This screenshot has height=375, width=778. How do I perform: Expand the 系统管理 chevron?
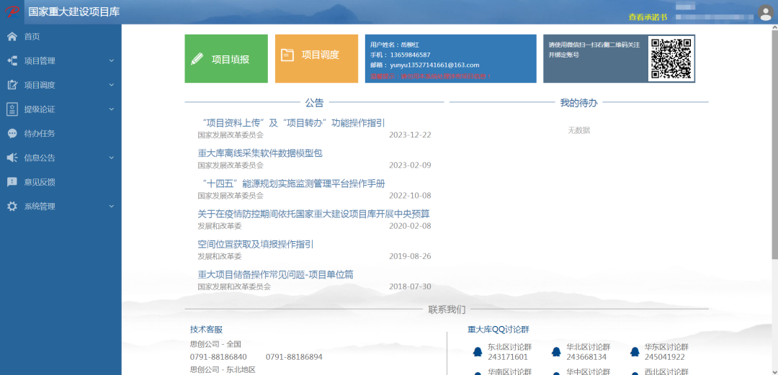(111, 207)
